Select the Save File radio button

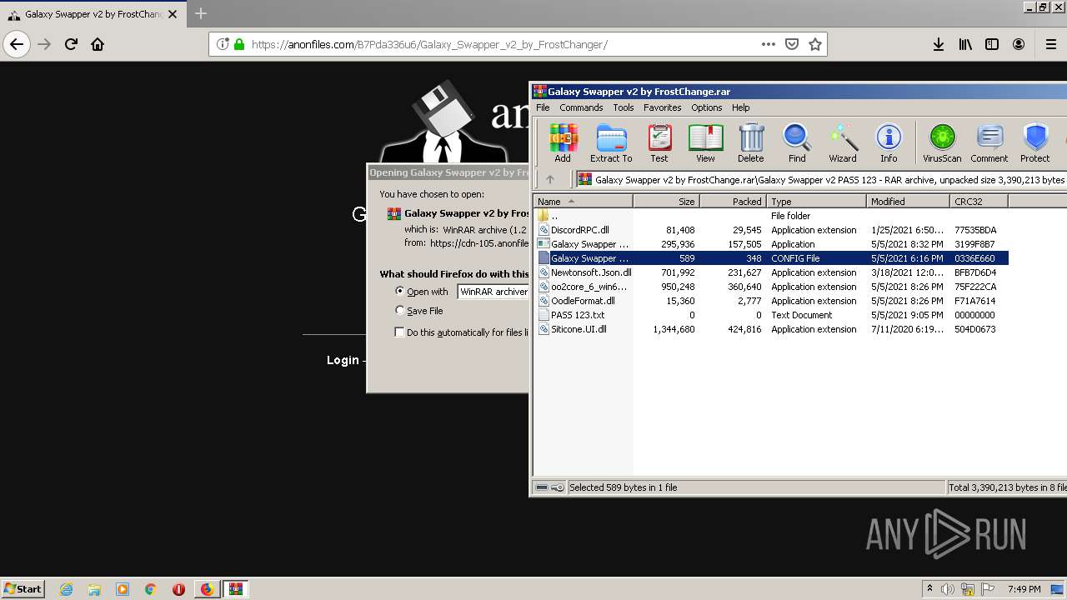coord(400,310)
